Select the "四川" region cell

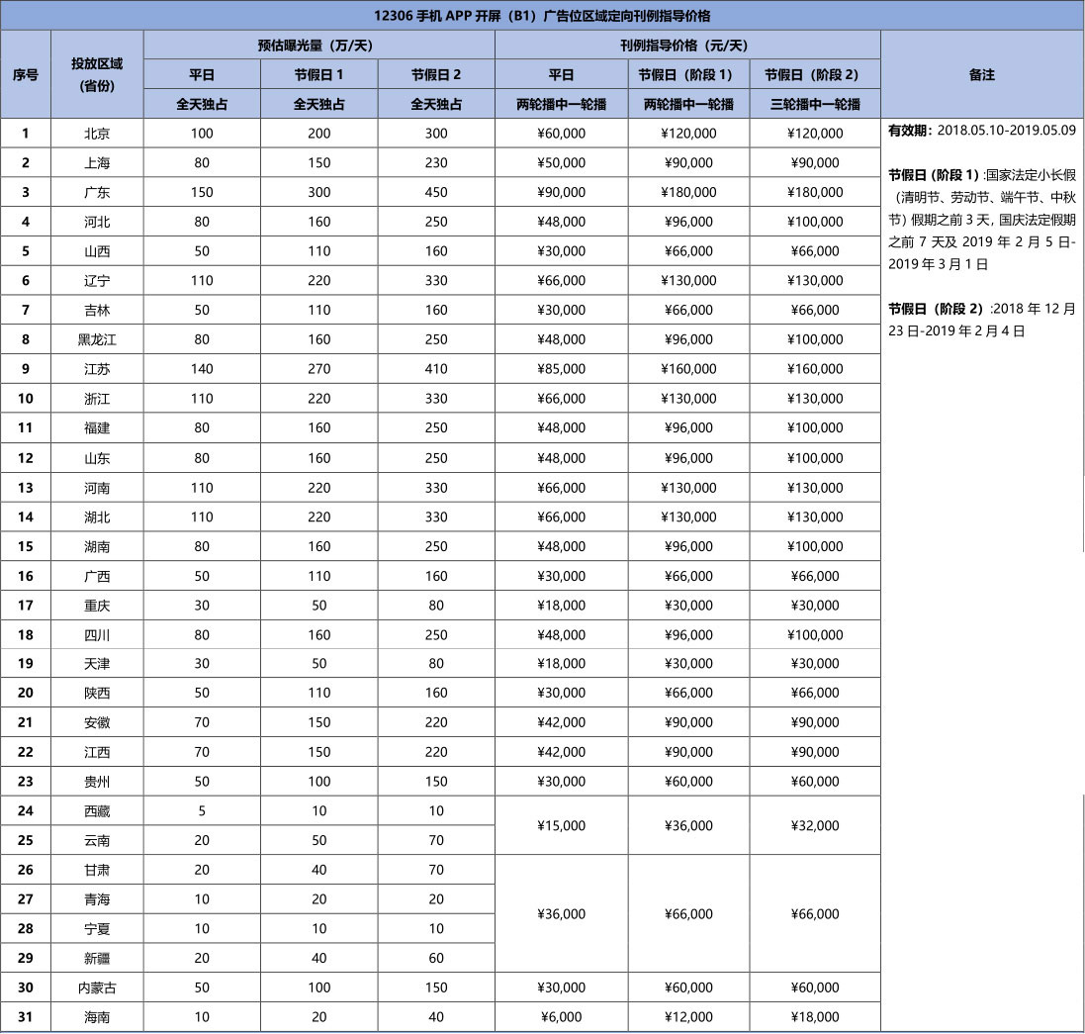(97, 634)
